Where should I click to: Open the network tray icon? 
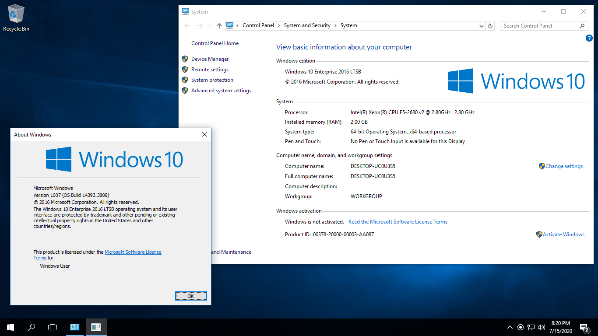click(531, 327)
